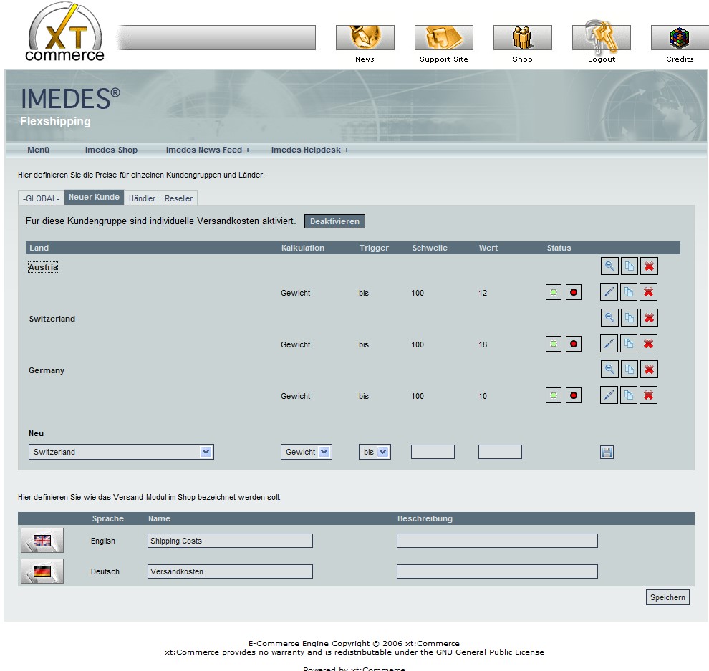Open the News icon in header
Screen dimensions: 709x671
(x=365, y=37)
